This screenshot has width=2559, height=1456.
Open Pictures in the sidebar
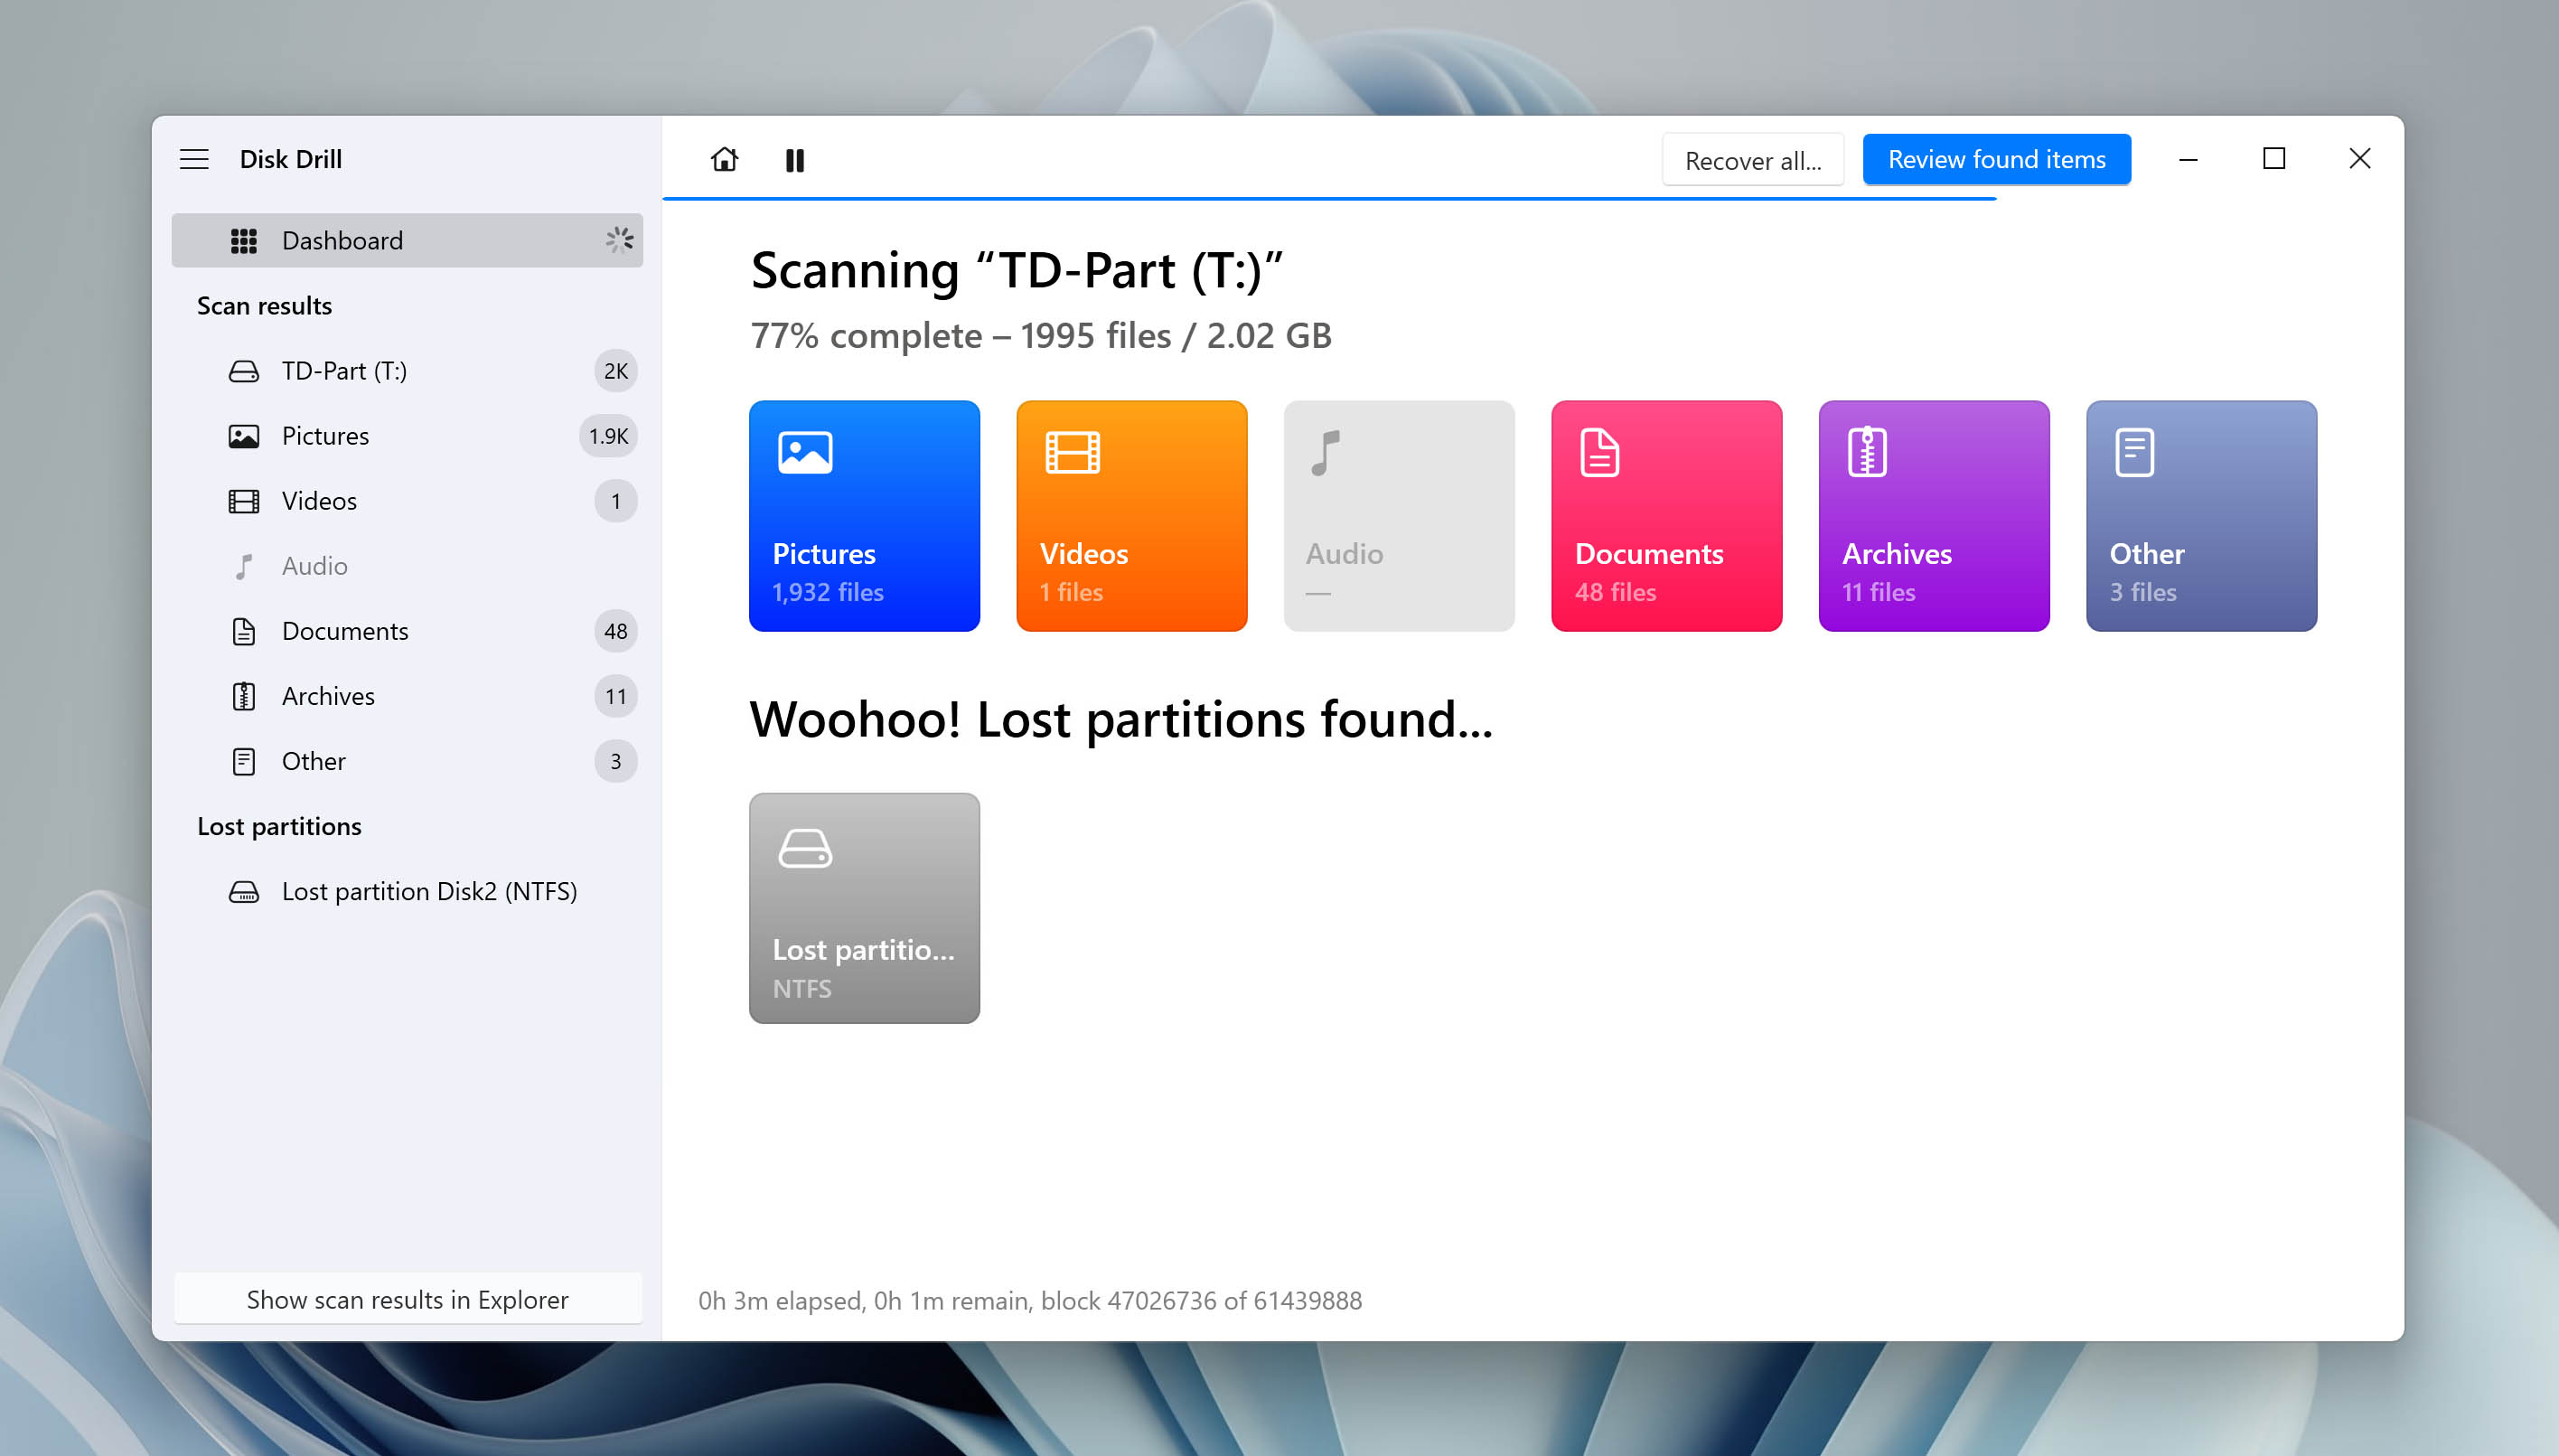click(407, 436)
